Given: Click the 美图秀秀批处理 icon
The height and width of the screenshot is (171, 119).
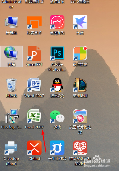Looking at the screenshot, I should pos(80,116).
